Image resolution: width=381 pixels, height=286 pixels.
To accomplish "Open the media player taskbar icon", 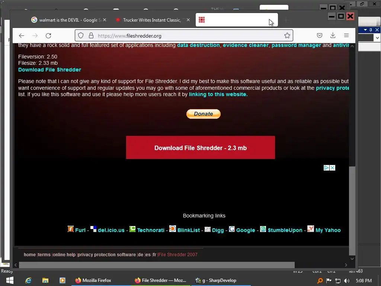I will pos(63,280).
